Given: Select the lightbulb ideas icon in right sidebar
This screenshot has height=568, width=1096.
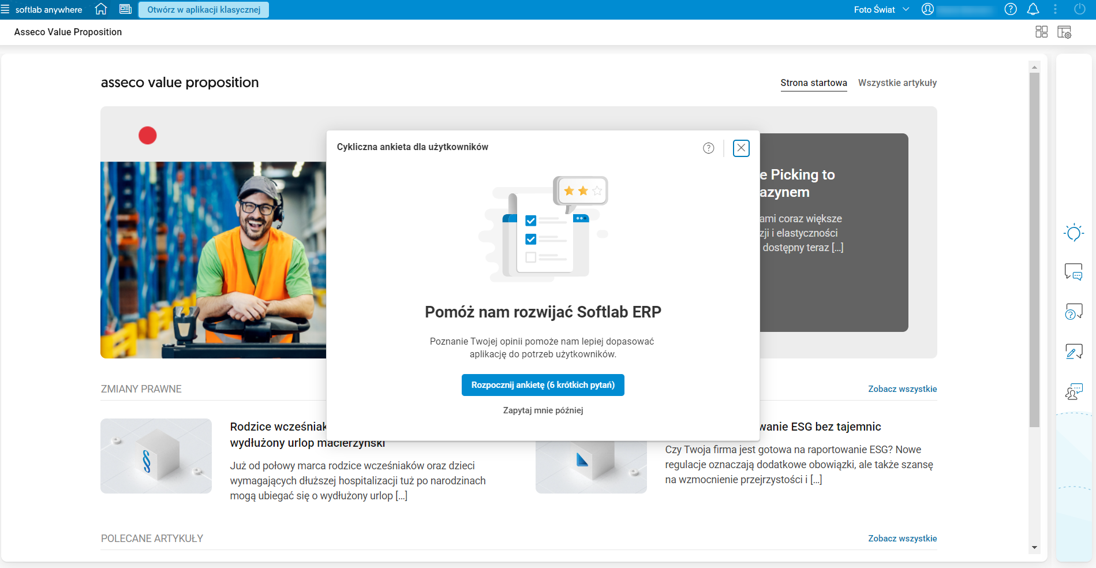Looking at the screenshot, I should (1073, 233).
